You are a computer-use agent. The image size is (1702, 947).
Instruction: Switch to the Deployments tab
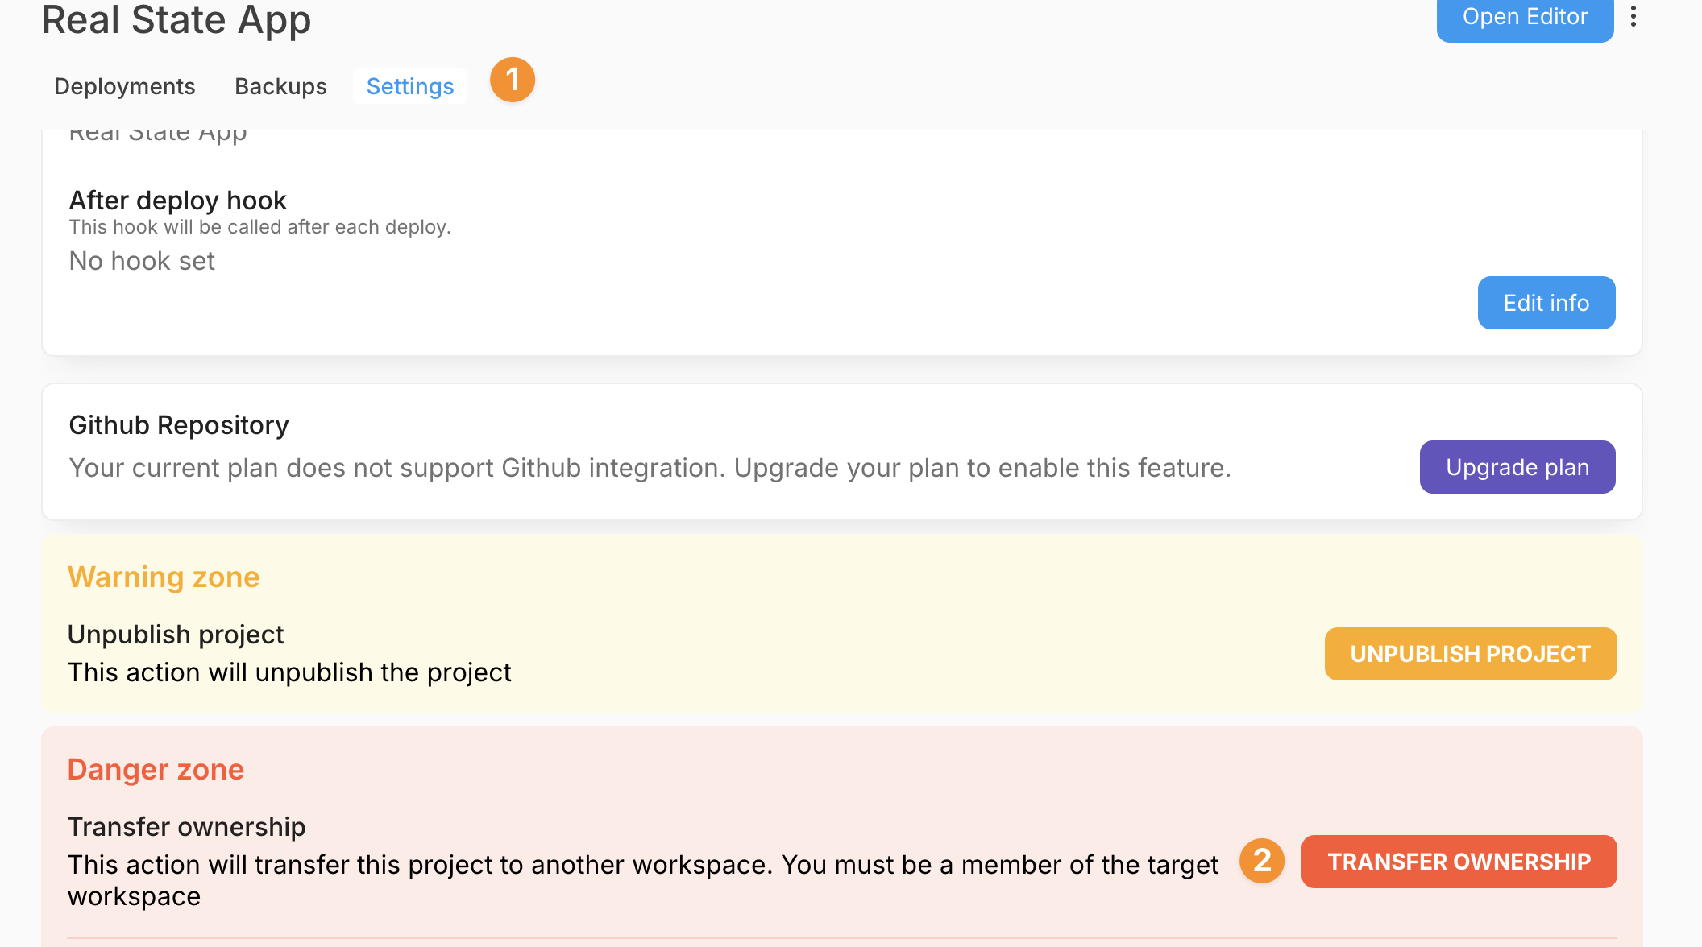(125, 86)
